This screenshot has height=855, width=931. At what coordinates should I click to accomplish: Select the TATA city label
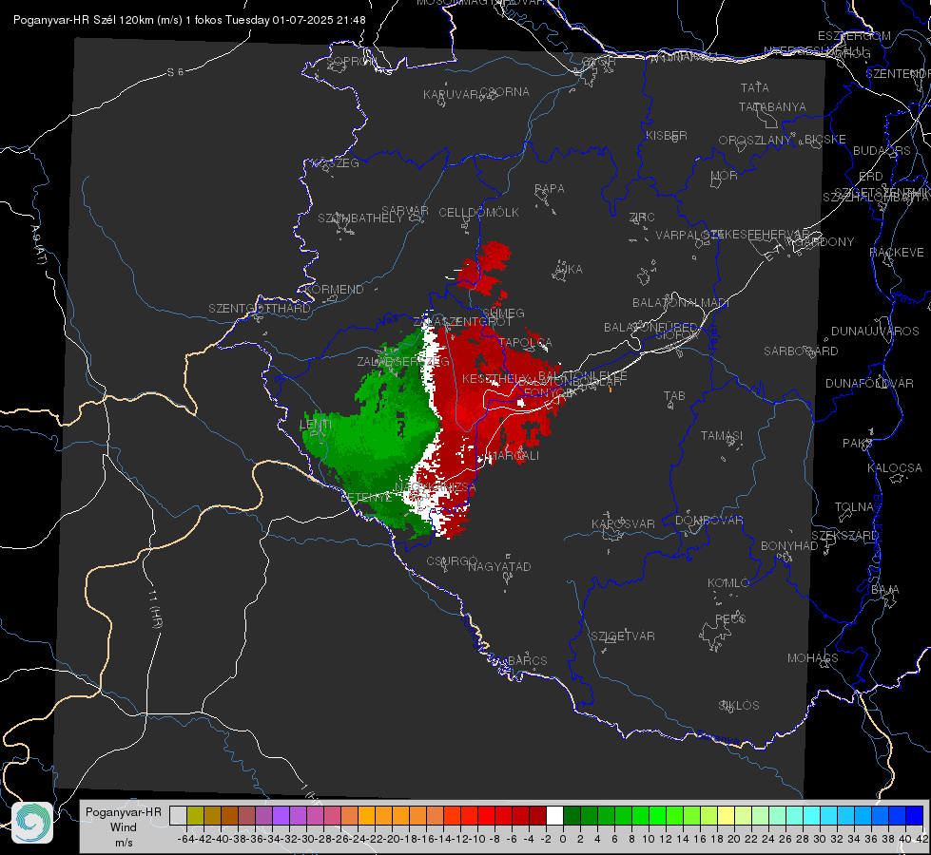tap(755, 87)
